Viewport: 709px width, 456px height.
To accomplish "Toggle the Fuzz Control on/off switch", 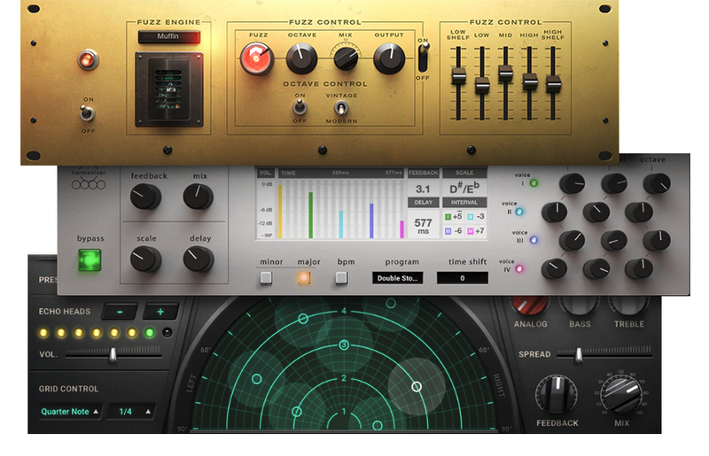I will click(424, 58).
